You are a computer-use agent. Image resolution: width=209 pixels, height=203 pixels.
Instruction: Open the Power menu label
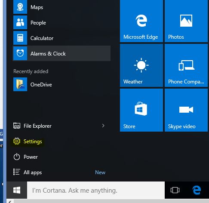click(31, 157)
